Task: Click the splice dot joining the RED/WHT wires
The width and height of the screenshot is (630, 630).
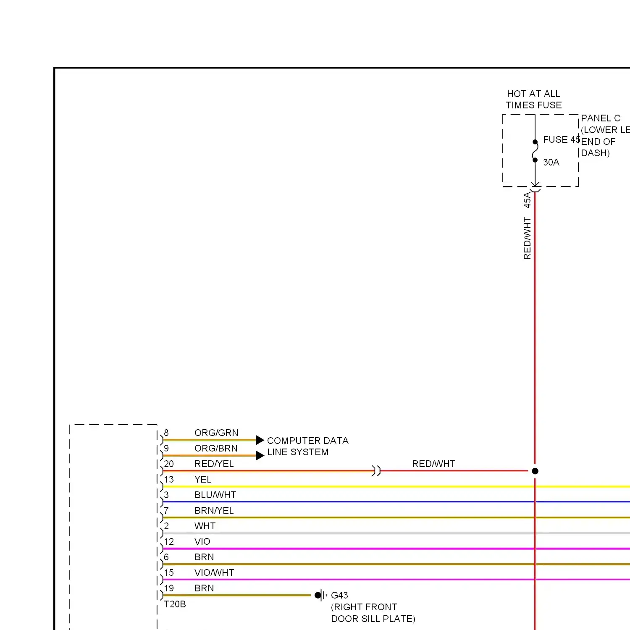Action: (x=535, y=471)
